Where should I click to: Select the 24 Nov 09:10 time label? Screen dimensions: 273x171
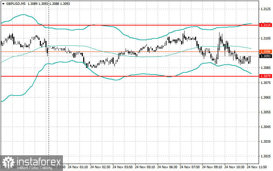[212, 167]
